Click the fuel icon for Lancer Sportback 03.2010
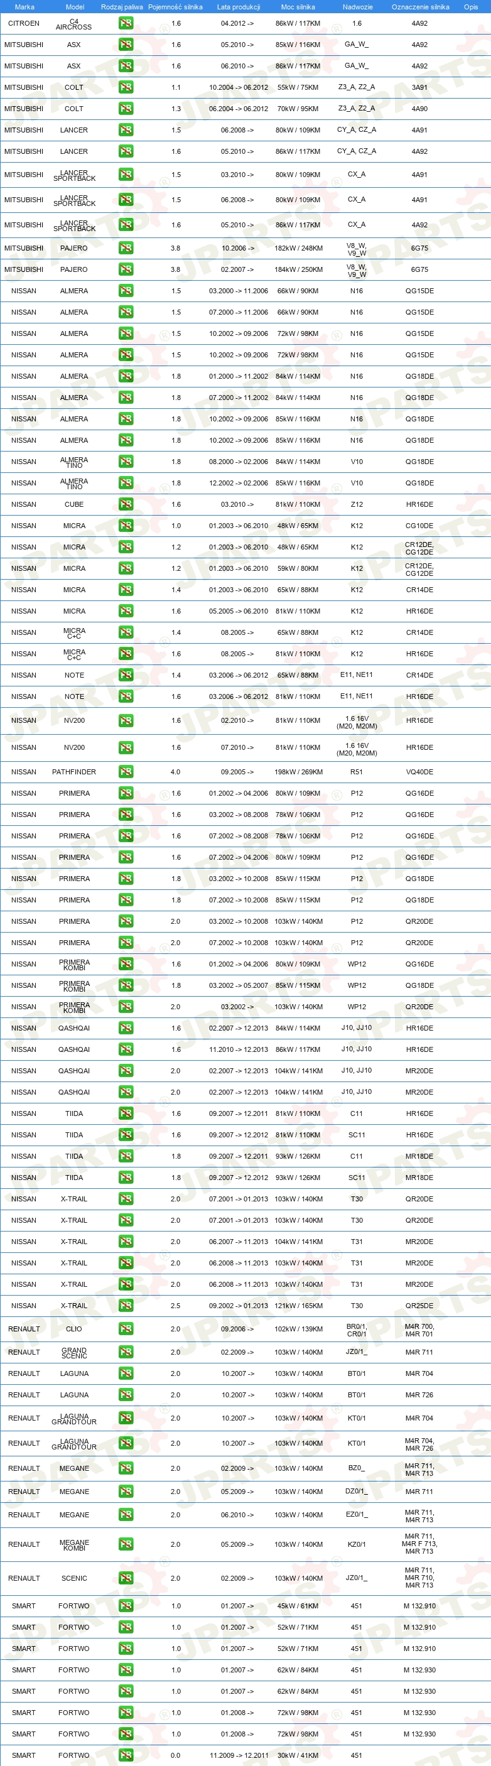Image resolution: width=491 pixels, height=1766 pixels. [x=126, y=175]
